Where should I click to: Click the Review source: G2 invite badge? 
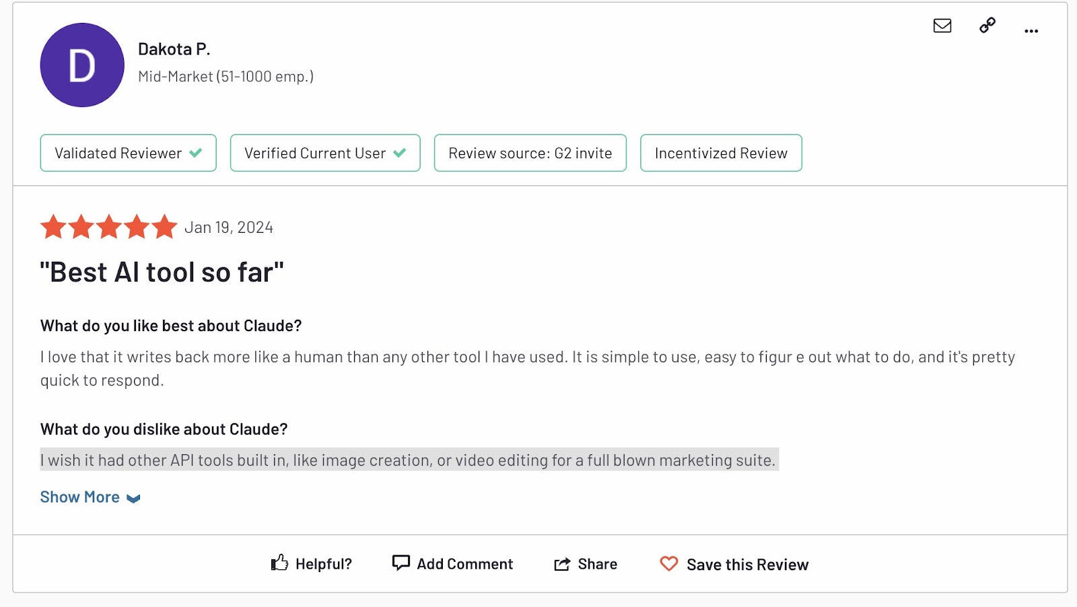click(x=530, y=153)
